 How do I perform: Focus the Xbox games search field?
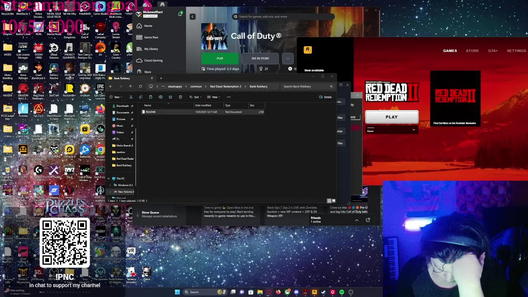(x=283, y=16)
